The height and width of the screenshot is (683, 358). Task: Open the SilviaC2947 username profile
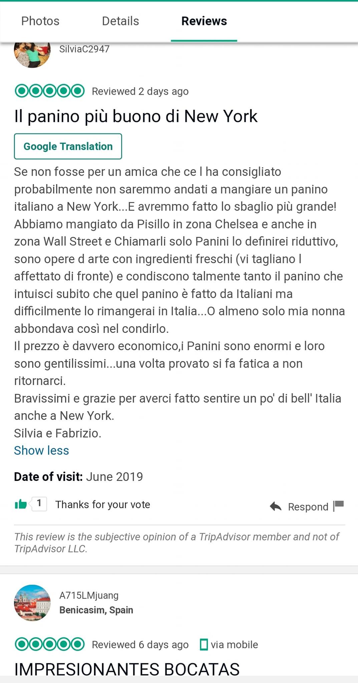coord(84,49)
